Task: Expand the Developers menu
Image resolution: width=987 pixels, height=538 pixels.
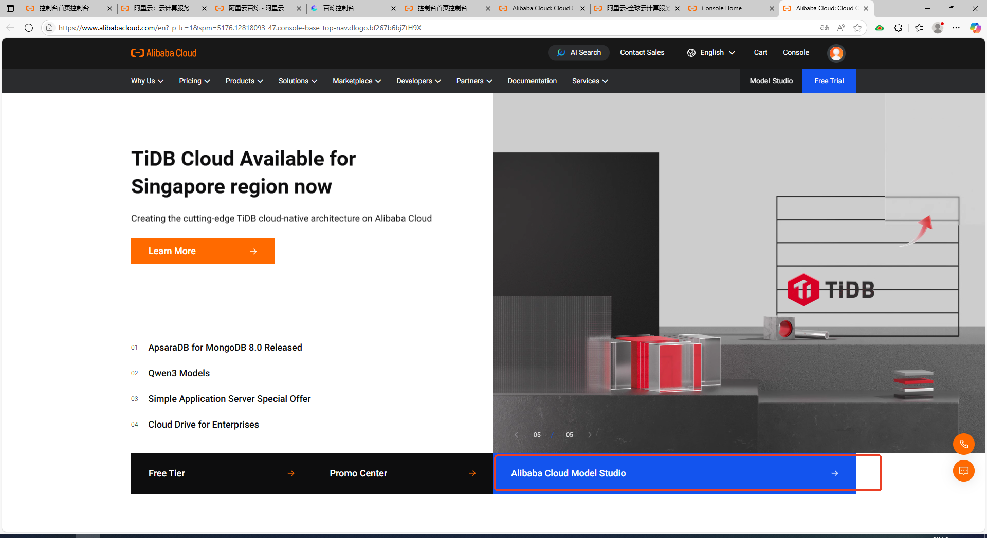Action: point(418,81)
